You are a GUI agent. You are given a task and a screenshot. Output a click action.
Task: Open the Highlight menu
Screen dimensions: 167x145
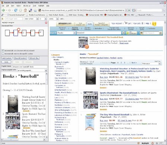(x=41, y=6)
